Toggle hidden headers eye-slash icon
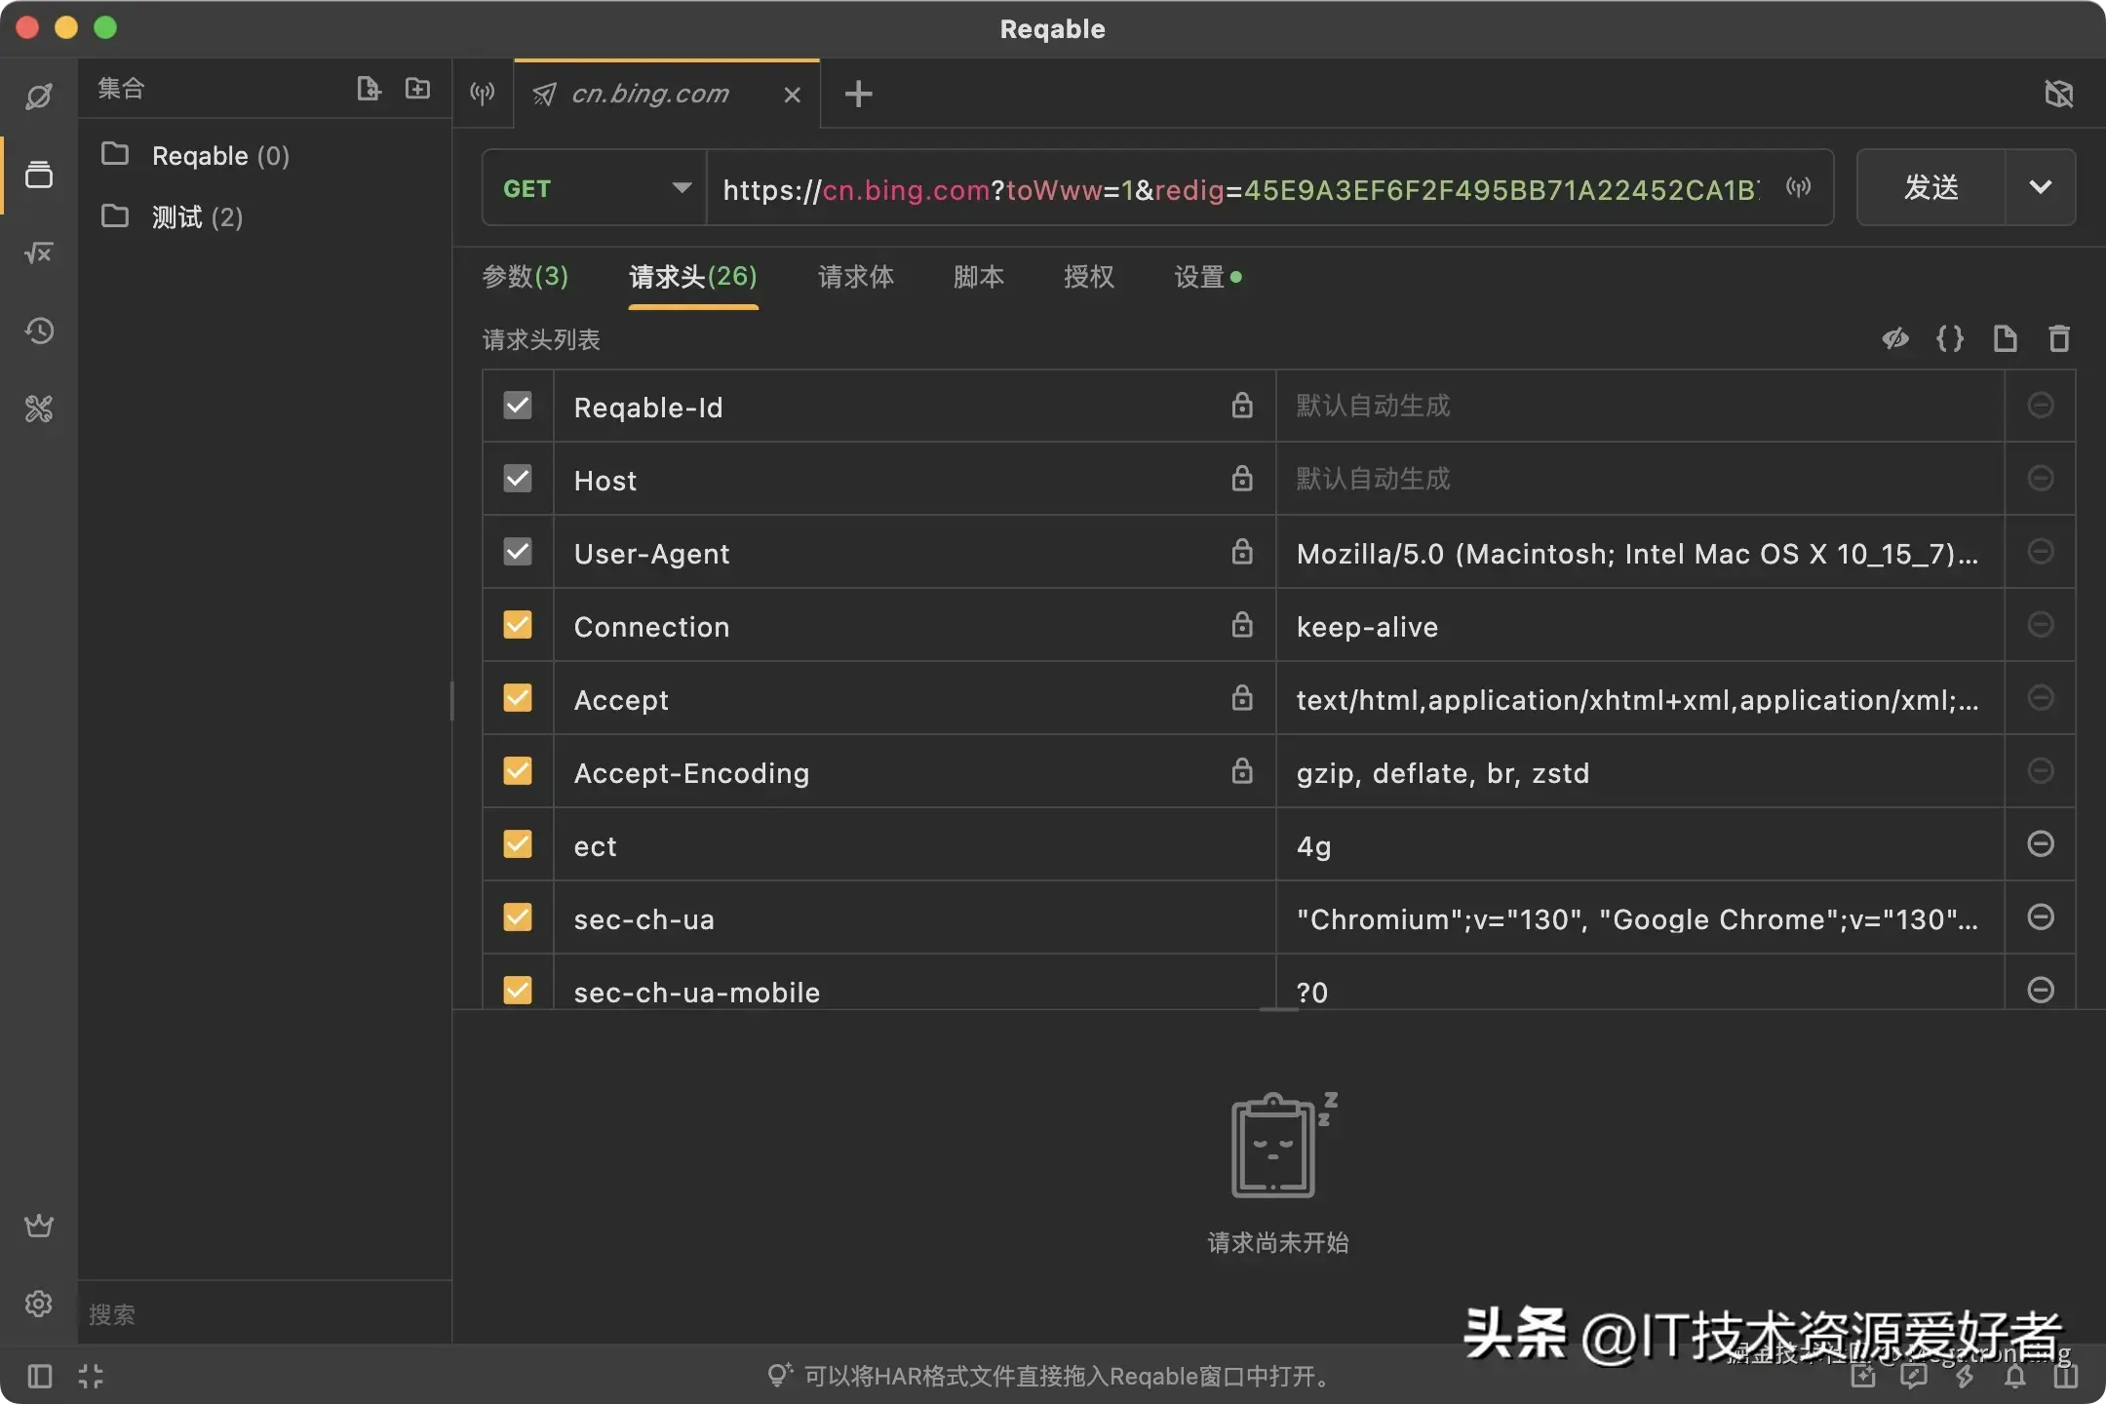 [1895, 338]
